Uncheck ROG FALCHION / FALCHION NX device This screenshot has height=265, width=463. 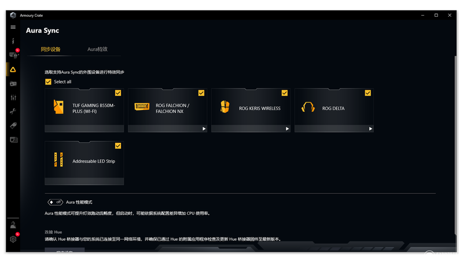tap(201, 93)
